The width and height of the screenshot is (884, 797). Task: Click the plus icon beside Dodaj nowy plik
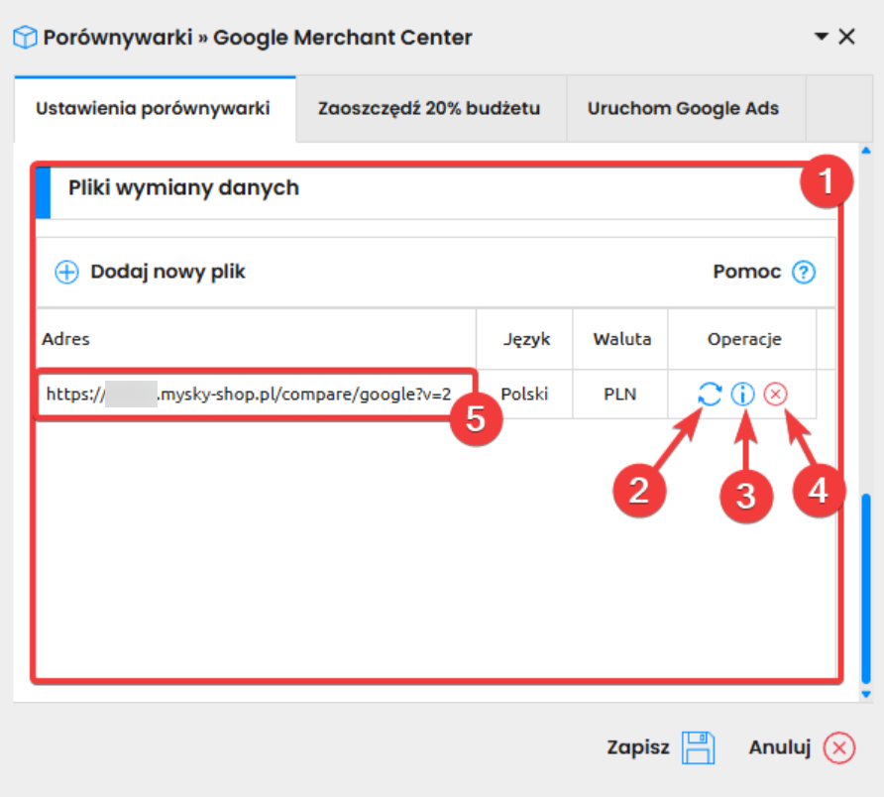click(x=66, y=272)
